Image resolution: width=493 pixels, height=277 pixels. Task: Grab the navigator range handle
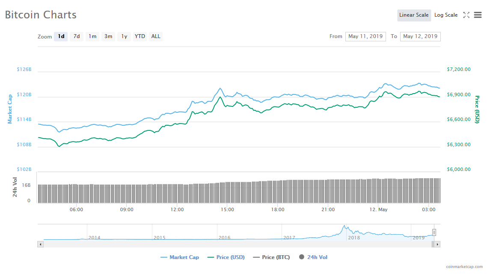pos(434,232)
